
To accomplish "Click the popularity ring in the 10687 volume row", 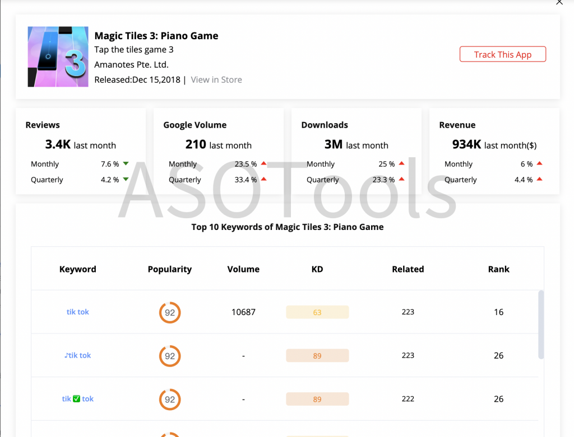I will pos(170,312).
